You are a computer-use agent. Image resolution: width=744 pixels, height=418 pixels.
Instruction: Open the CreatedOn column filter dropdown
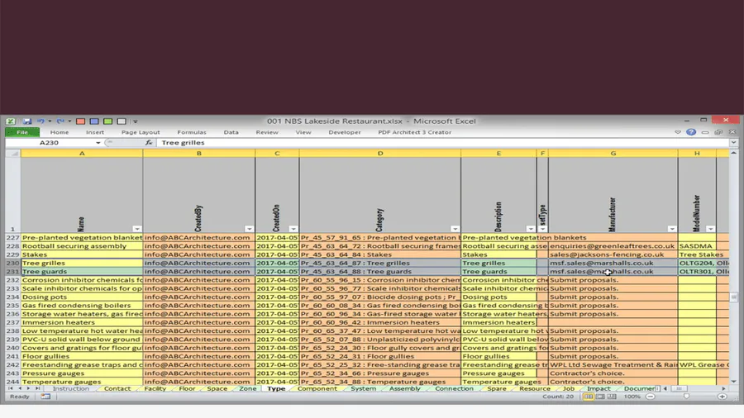293,229
